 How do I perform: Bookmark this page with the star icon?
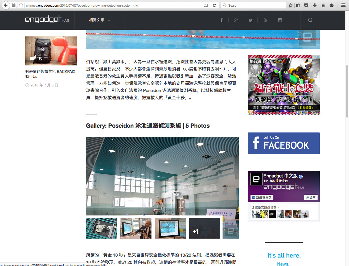click(291, 5)
